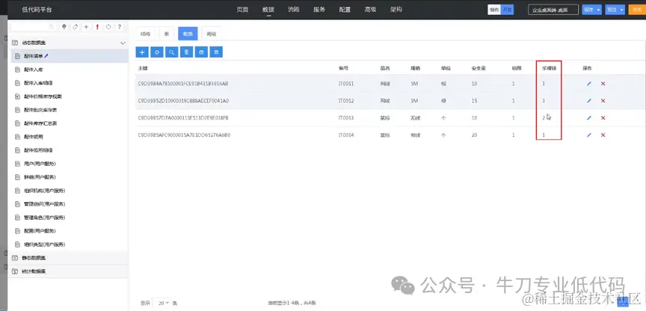This screenshot has width=646, height=311.
Task: Open the 保存 dropdown arrow
Action: 599,10
